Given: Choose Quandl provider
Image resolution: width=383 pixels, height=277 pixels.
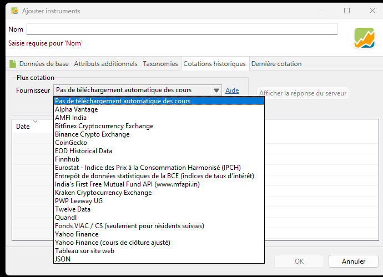Looking at the screenshot, I should (x=159, y=218).
